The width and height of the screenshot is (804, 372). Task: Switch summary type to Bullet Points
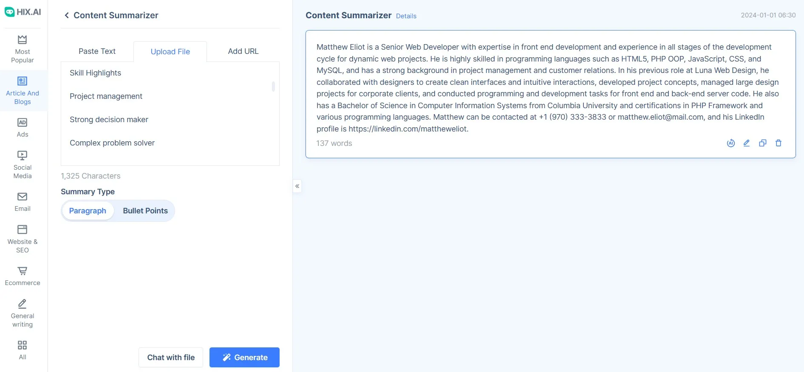coord(145,210)
